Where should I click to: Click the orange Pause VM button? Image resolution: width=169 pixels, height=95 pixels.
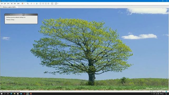(22, 3)
